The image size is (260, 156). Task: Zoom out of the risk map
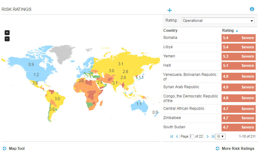coord(7,39)
